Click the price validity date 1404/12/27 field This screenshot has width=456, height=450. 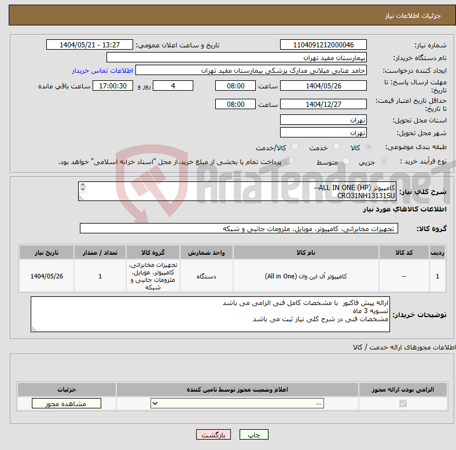[323, 104]
